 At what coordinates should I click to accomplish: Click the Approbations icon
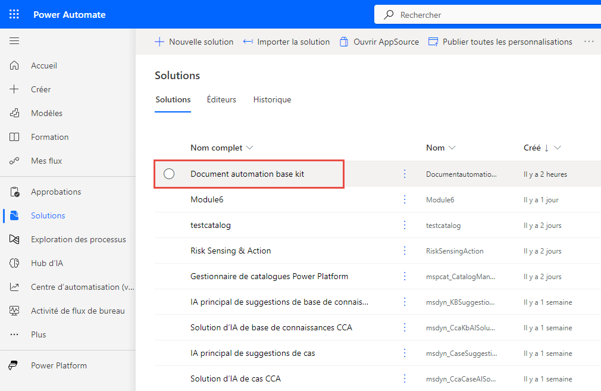(x=14, y=192)
